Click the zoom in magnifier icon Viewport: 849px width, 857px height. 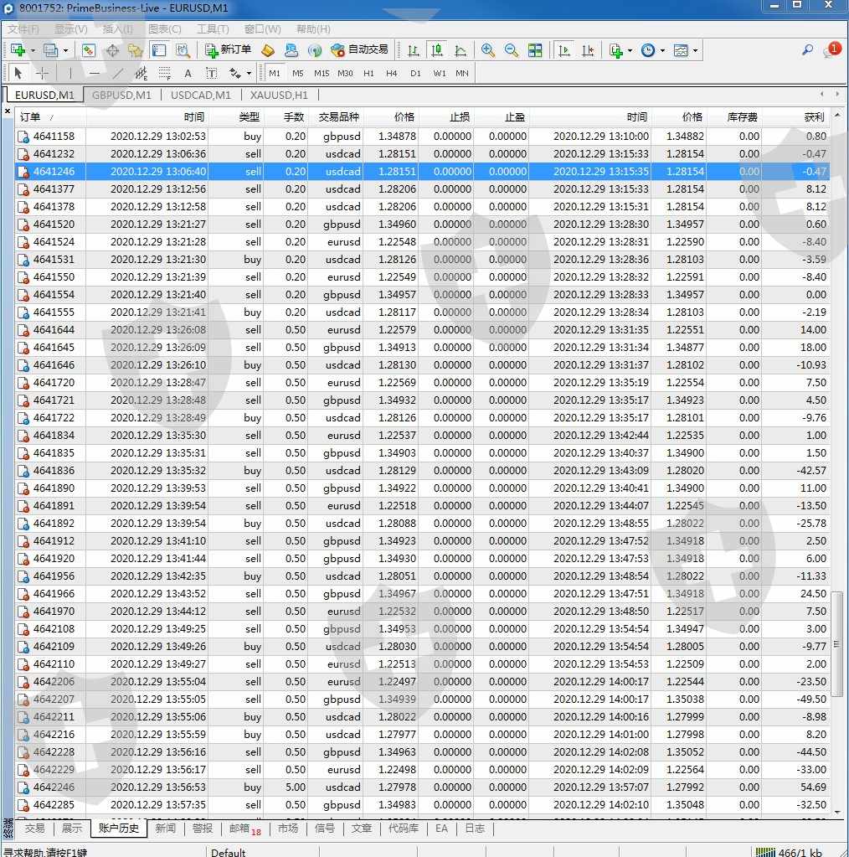point(488,50)
